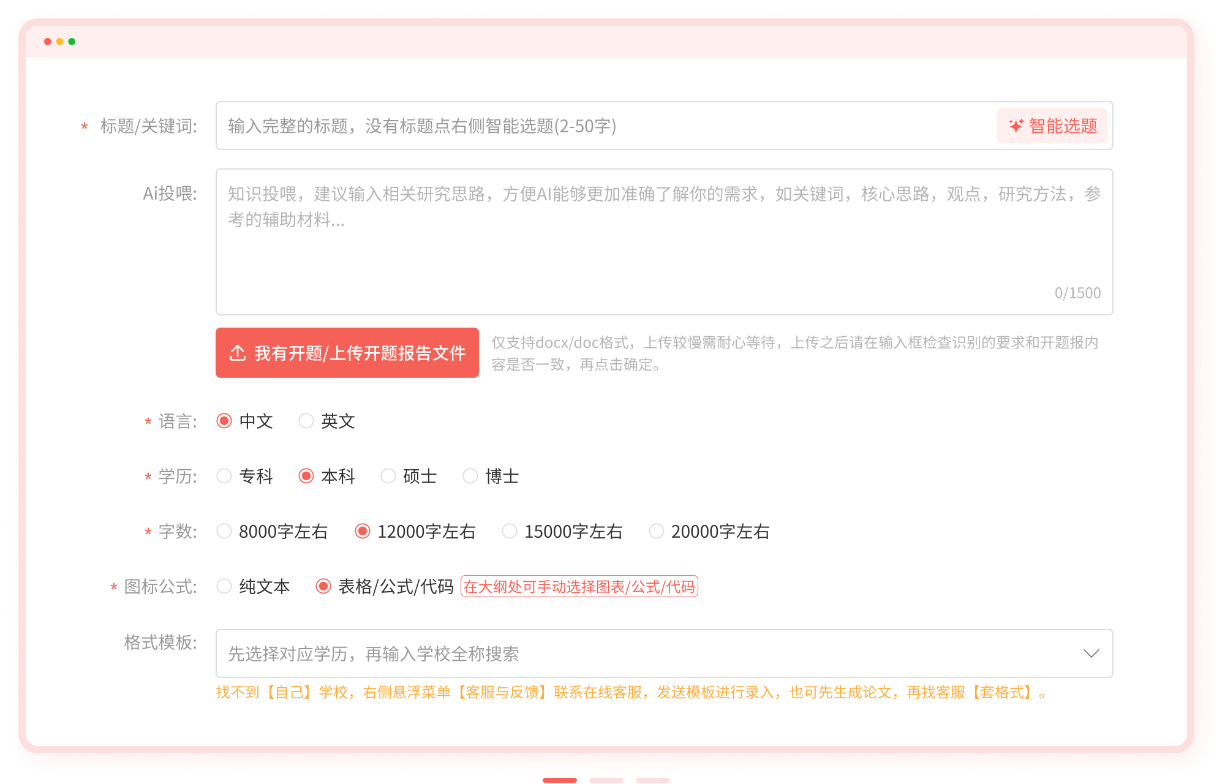Click the yellow window dot
The height and width of the screenshot is (784, 1225).
coord(60,42)
